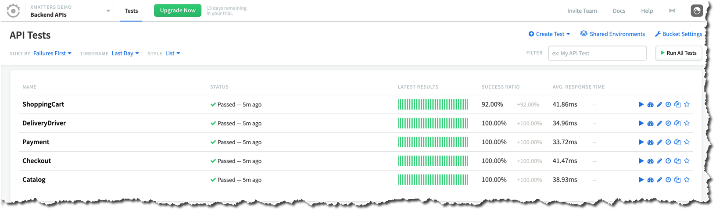This screenshot has height=210, width=716.
Task: Open the Sort By Failures First dropdown
Action: (52, 53)
